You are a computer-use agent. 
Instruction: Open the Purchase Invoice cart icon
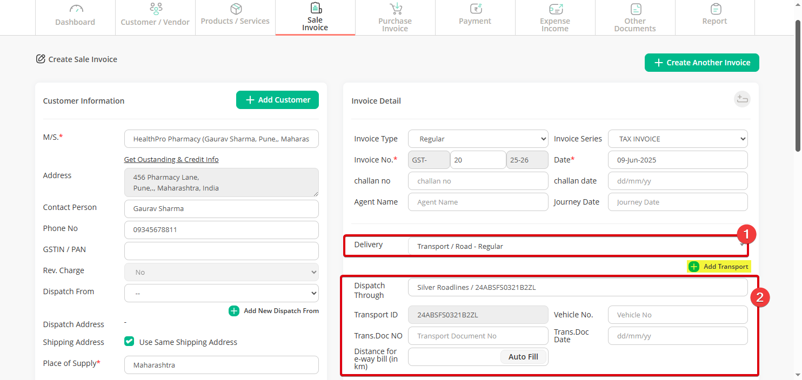pos(396,8)
